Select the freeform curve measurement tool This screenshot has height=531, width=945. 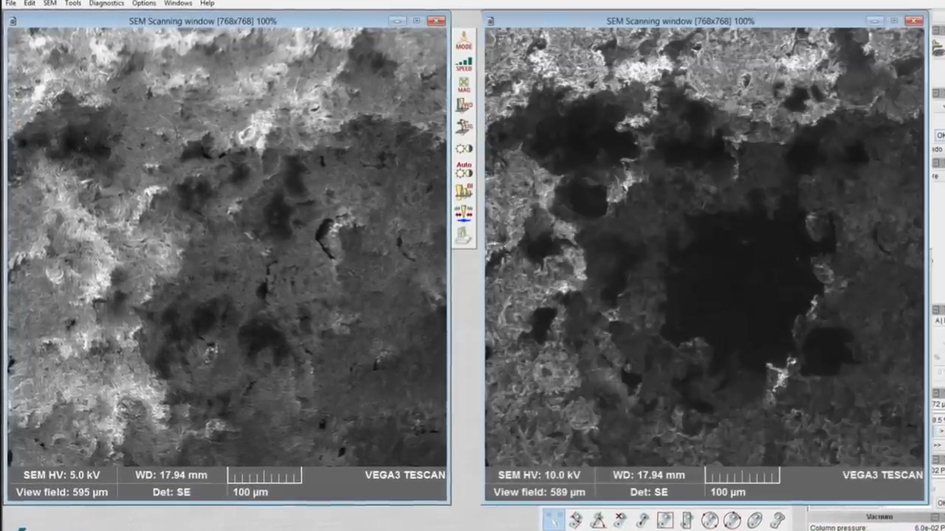click(777, 521)
